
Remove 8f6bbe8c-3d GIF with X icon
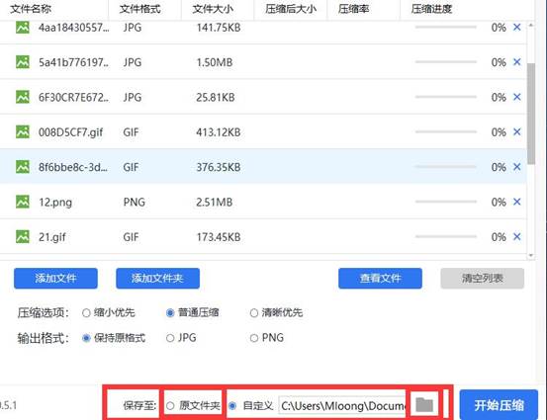(516, 167)
